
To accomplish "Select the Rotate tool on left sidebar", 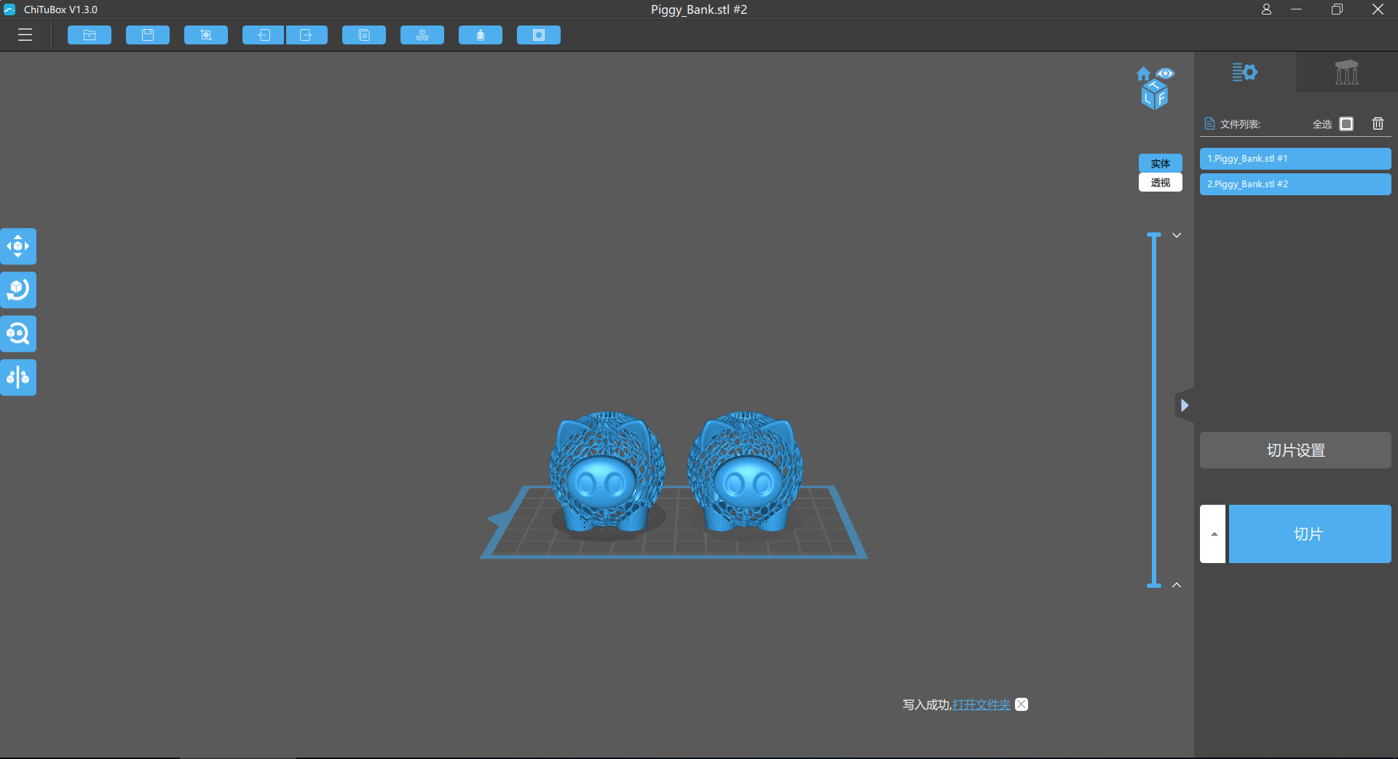I will 18,290.
